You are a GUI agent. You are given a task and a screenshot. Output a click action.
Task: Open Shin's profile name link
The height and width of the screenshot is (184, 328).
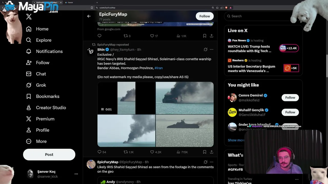point(101,50)
